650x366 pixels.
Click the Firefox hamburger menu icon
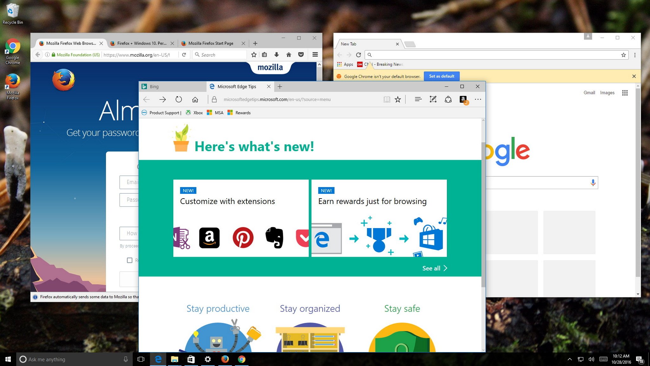pyautogui.click(x=315, y=54)
